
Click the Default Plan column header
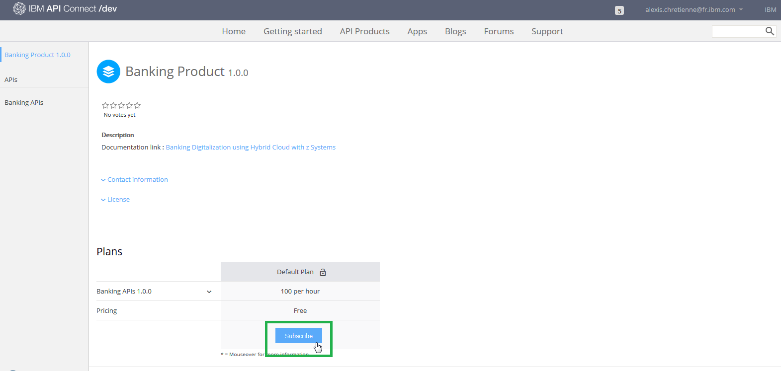300,272
